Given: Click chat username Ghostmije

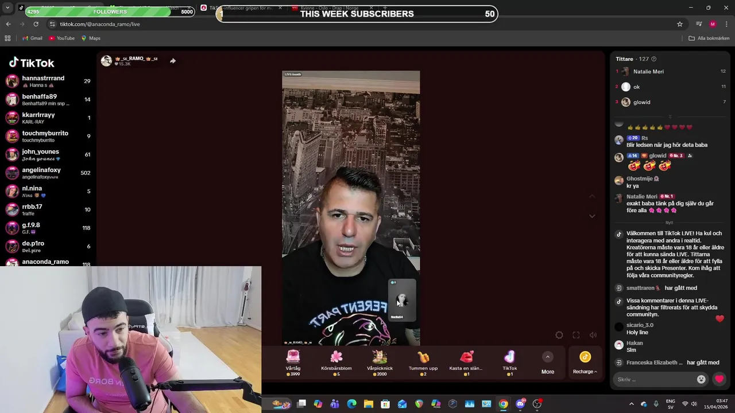Looking at the screenshot, I should (x=640, y=179).
